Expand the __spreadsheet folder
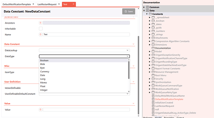 pyautogui.click(x=149, y=17)
